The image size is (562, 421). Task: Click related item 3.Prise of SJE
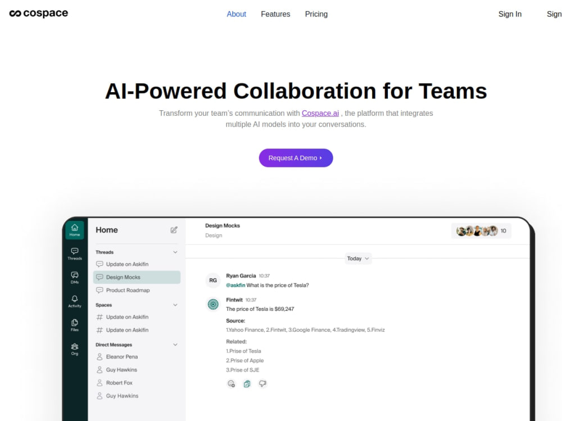point(243,370)
